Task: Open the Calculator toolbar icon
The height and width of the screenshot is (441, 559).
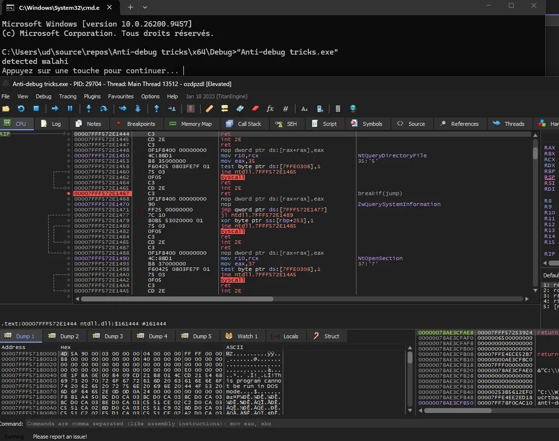Action: tap(338, 109)
